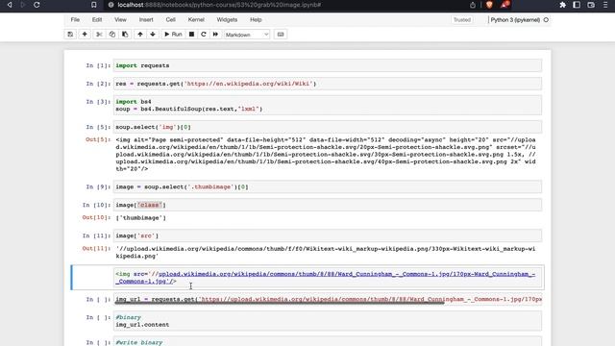Open the Brave rewards triangle icon
This screenshot has width=615, height=346.
click(504, 5)
